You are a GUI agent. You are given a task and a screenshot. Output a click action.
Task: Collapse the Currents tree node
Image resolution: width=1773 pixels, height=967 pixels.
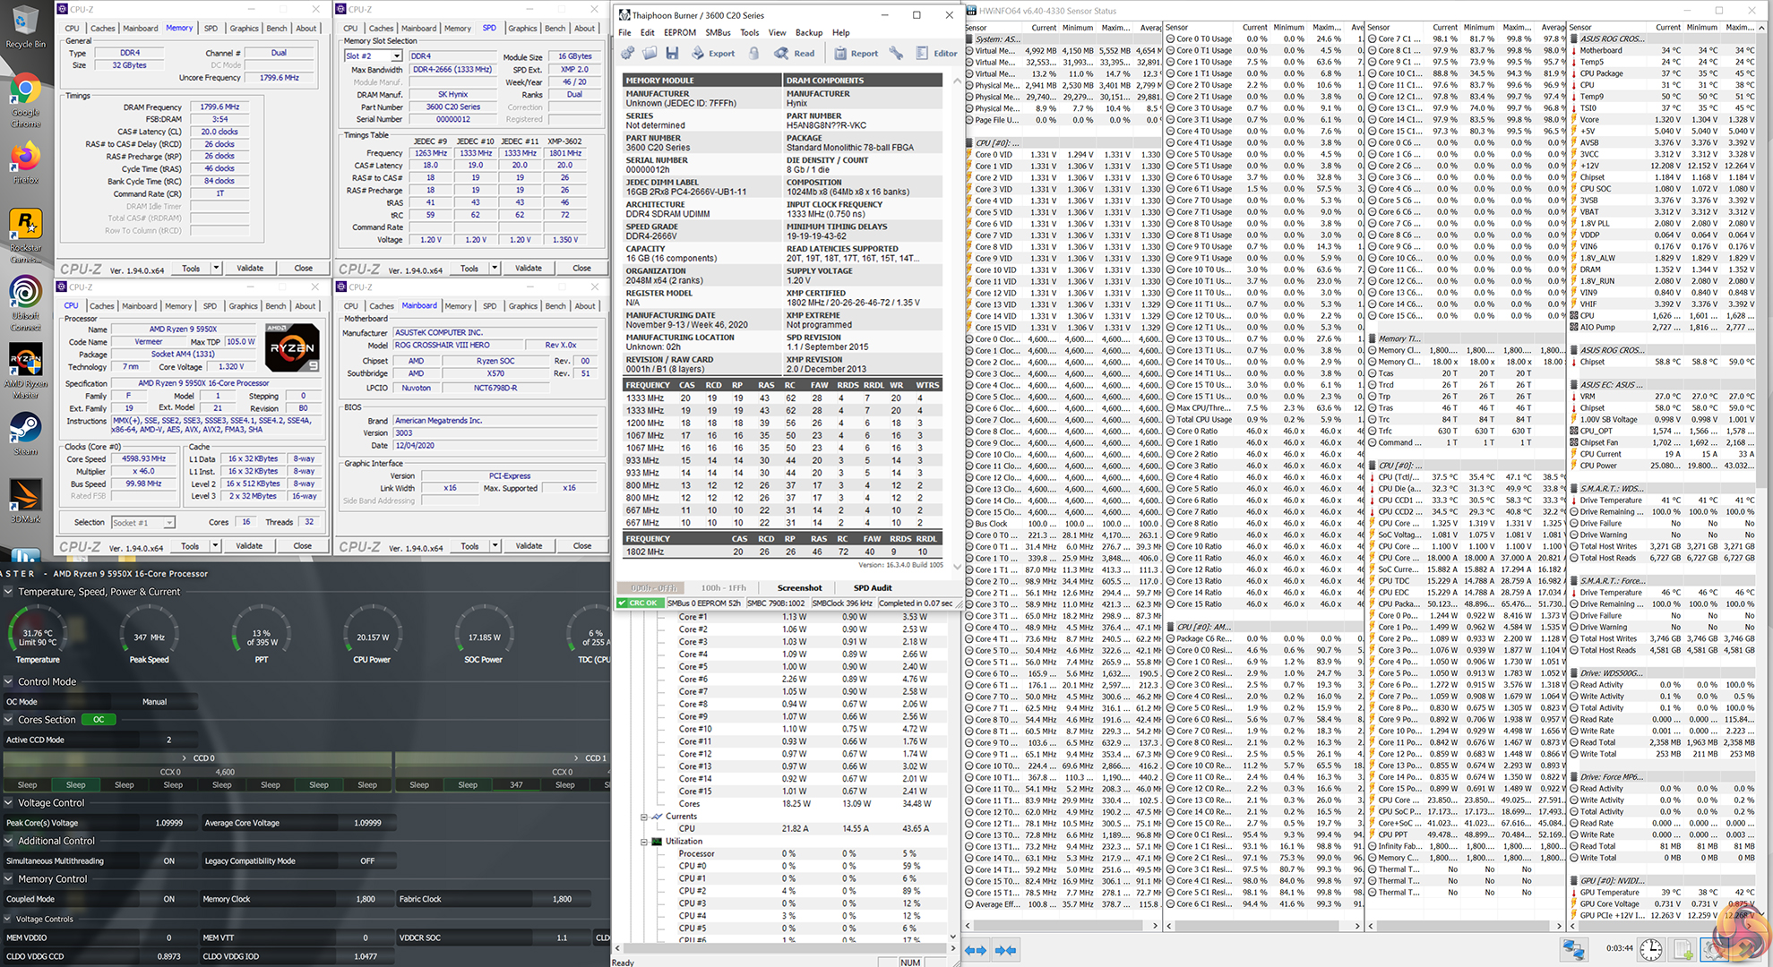(x=643, y=817)
